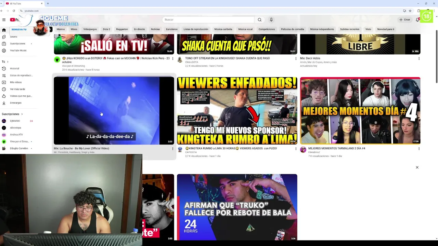The width and height of the screenshot is (438, 246).
Task: Select the Subidas recientes filter chip
Action: pyautogui.click(x=350, y=29)
